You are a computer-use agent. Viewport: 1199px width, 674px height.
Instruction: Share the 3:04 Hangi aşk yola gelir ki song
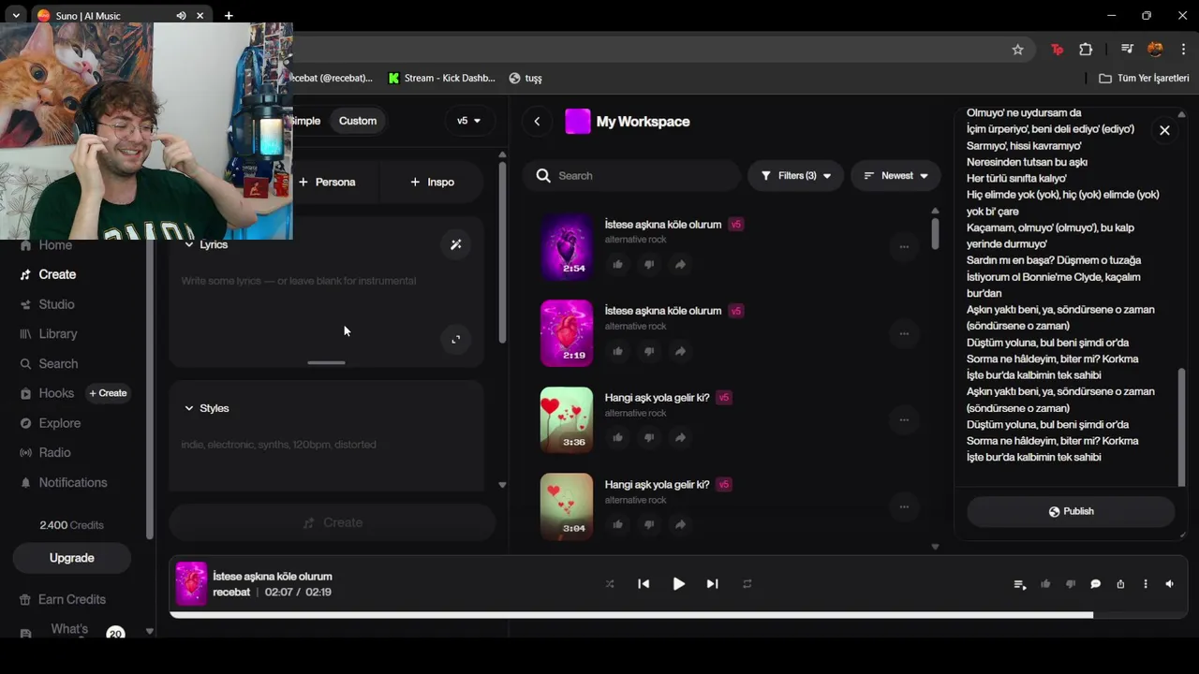tap(681, 524)
